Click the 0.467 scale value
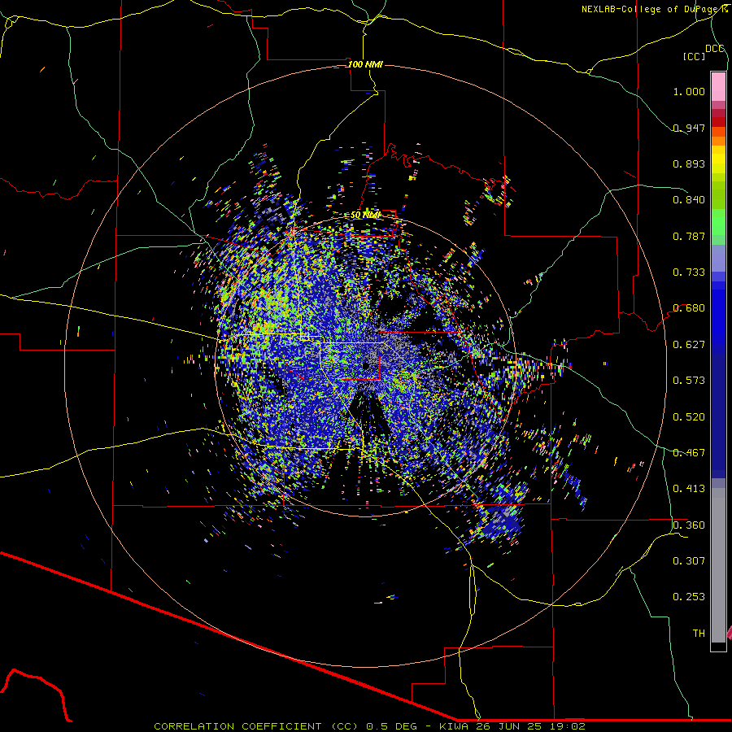The width and height of the screenshot is (732, 732). pos(689,453)
